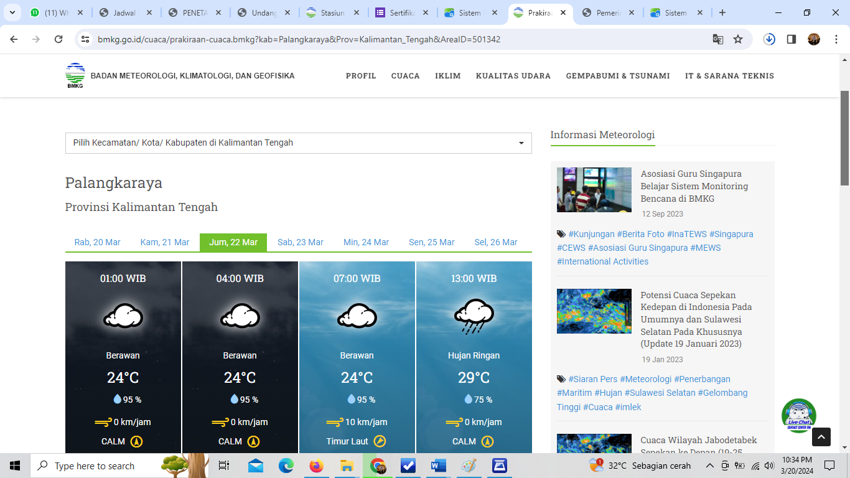This screenshot has width=850, height=478.
Task: Click the cloud icon under 01:00 WIB
Action: click(123, 316)
